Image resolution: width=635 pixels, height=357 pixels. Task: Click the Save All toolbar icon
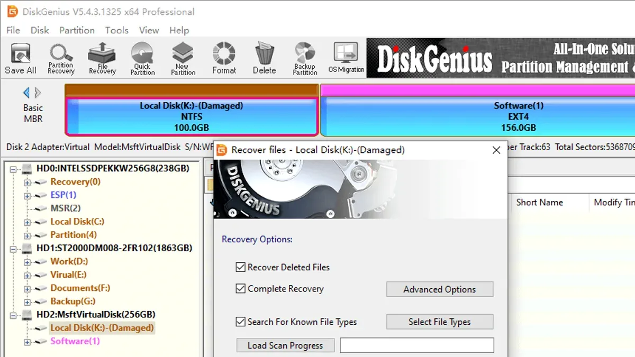click(21, 59)
